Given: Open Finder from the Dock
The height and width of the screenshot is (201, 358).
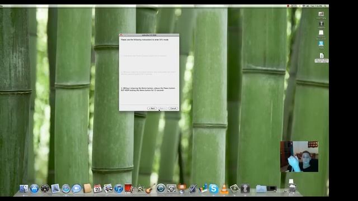Looking at the screenshot, I should [23, 189].
